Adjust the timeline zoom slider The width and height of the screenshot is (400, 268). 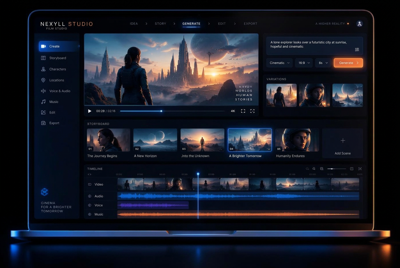click(x=337, y=169)
